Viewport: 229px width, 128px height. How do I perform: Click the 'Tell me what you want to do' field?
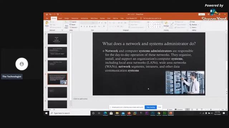tap(152, 18)
